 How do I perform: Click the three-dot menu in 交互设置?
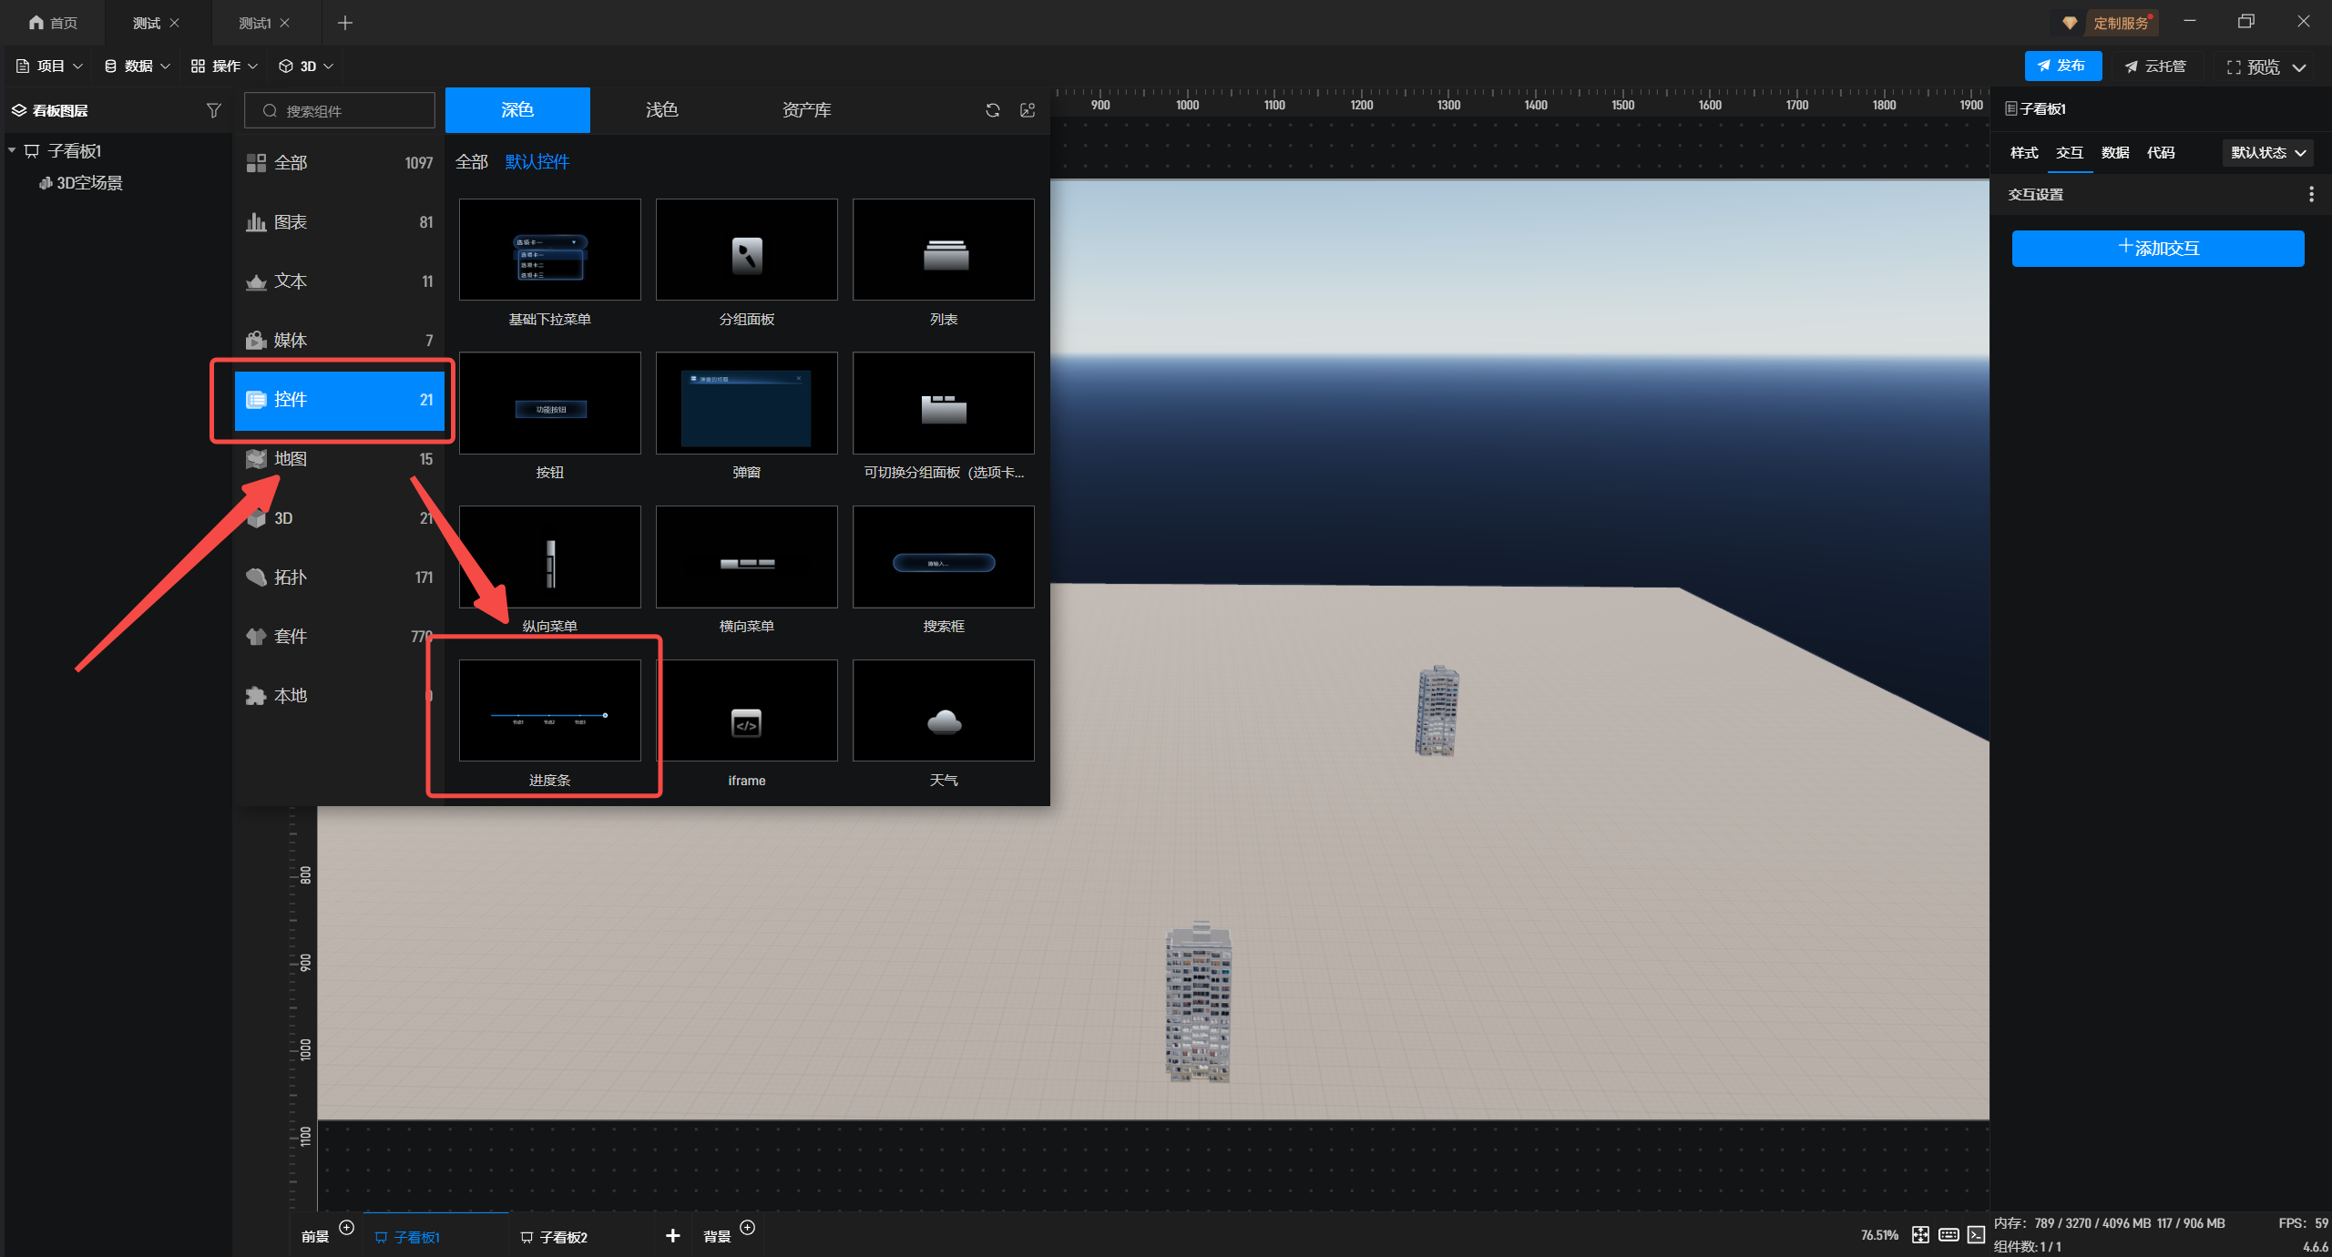2311,194
